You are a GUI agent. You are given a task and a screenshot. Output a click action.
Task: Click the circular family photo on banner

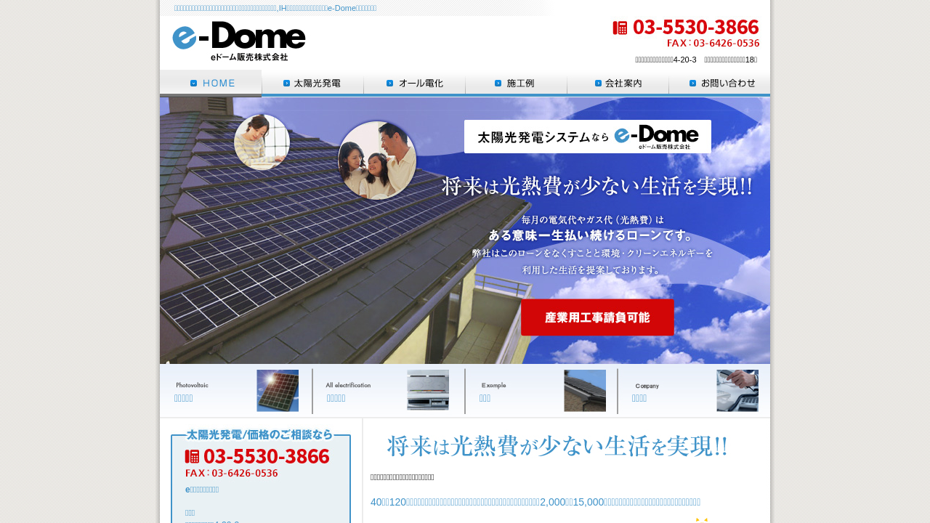coord(377,161)
